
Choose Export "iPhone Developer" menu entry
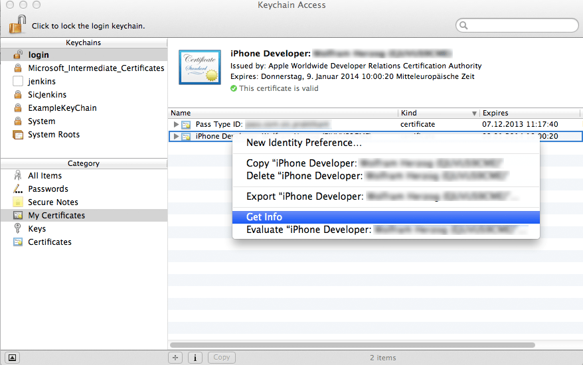click(386, 196)
